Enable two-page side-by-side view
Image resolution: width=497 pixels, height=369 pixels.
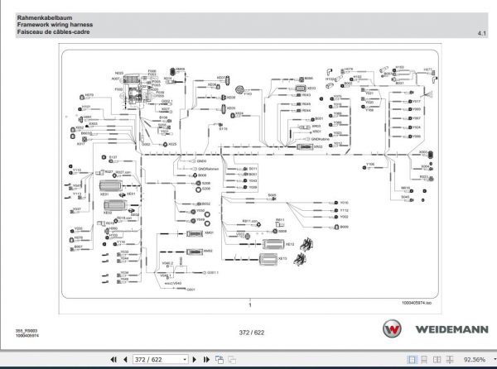[437, 360]
